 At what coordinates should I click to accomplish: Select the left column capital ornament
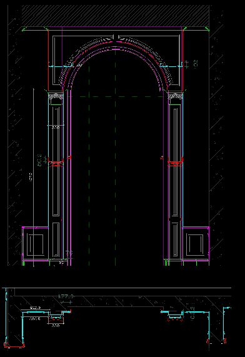(56, 96)
